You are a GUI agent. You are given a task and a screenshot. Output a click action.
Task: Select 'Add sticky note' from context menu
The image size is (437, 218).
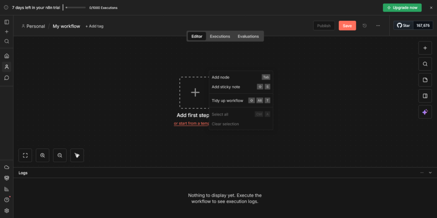[x=226, y=87]
